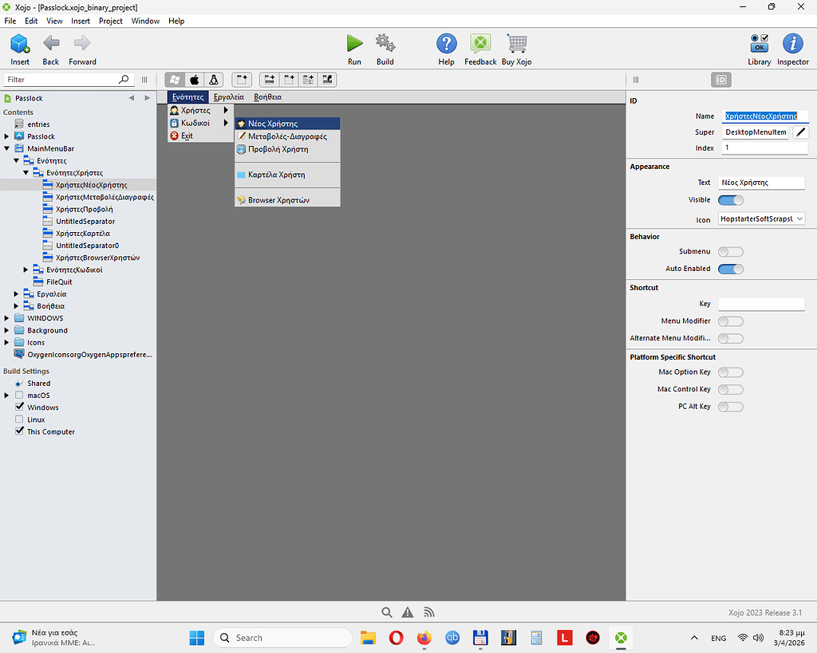
Task: Click the magnifier in Filter box
Action: click(124, 79)
